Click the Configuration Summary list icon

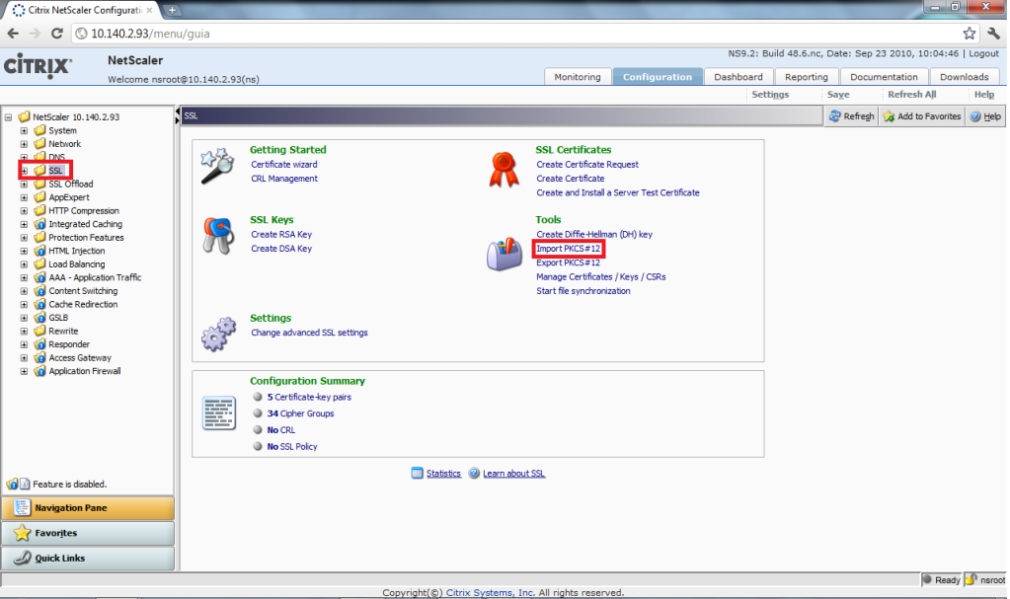coord(219,412)
